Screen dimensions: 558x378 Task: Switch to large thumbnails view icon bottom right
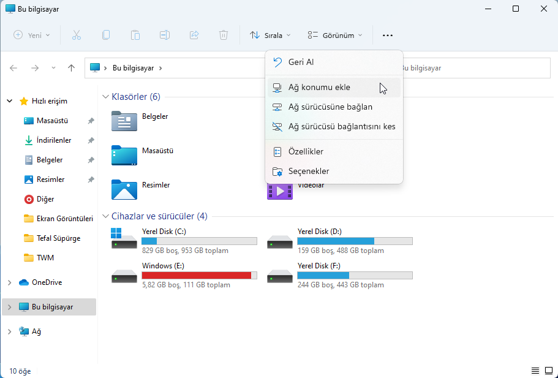click(x=549, y=371)
